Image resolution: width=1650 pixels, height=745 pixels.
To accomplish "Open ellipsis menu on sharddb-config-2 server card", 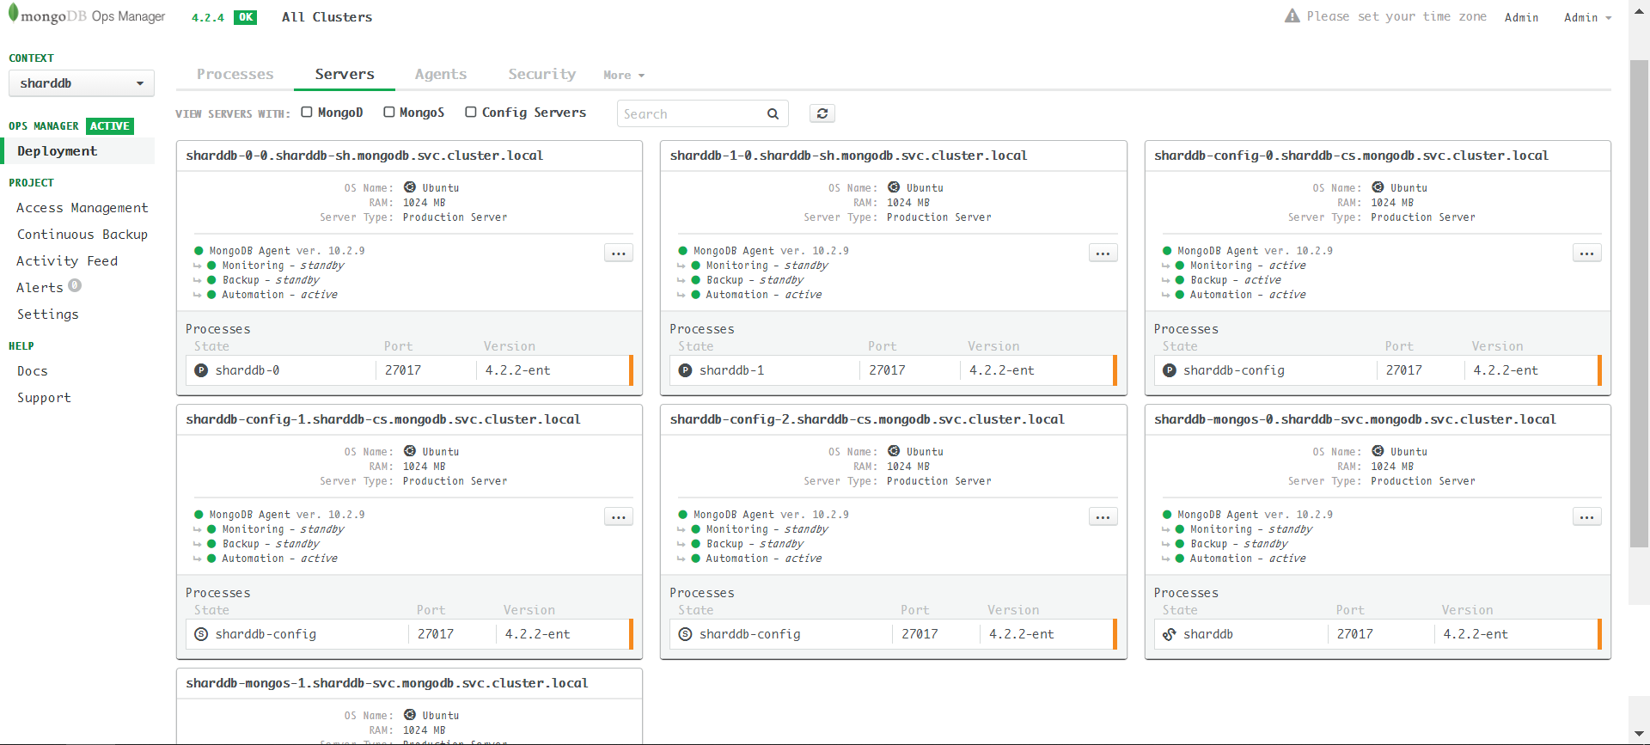I will tap(1103, 517).
